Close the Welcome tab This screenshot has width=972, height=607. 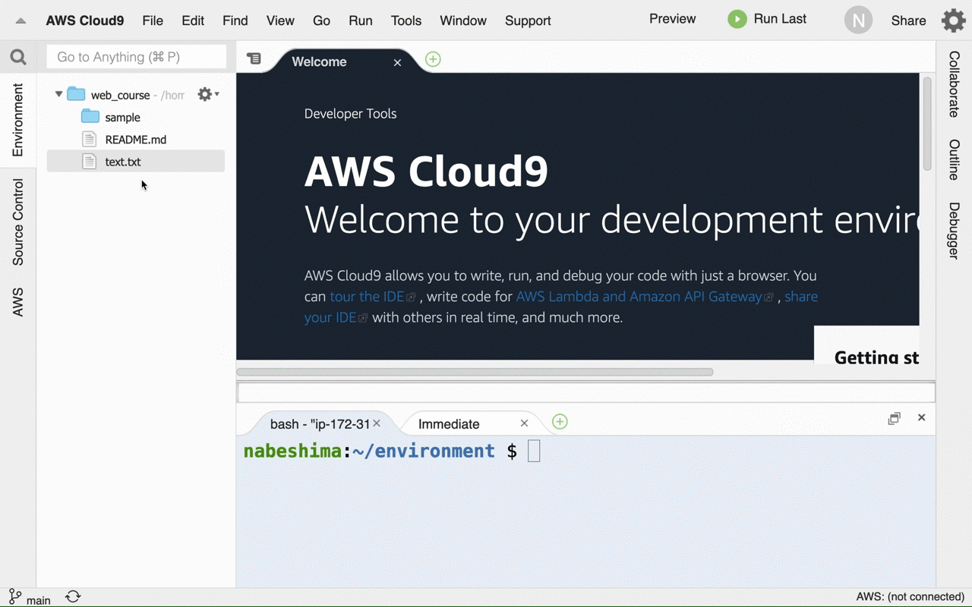[x=397, y=62]
